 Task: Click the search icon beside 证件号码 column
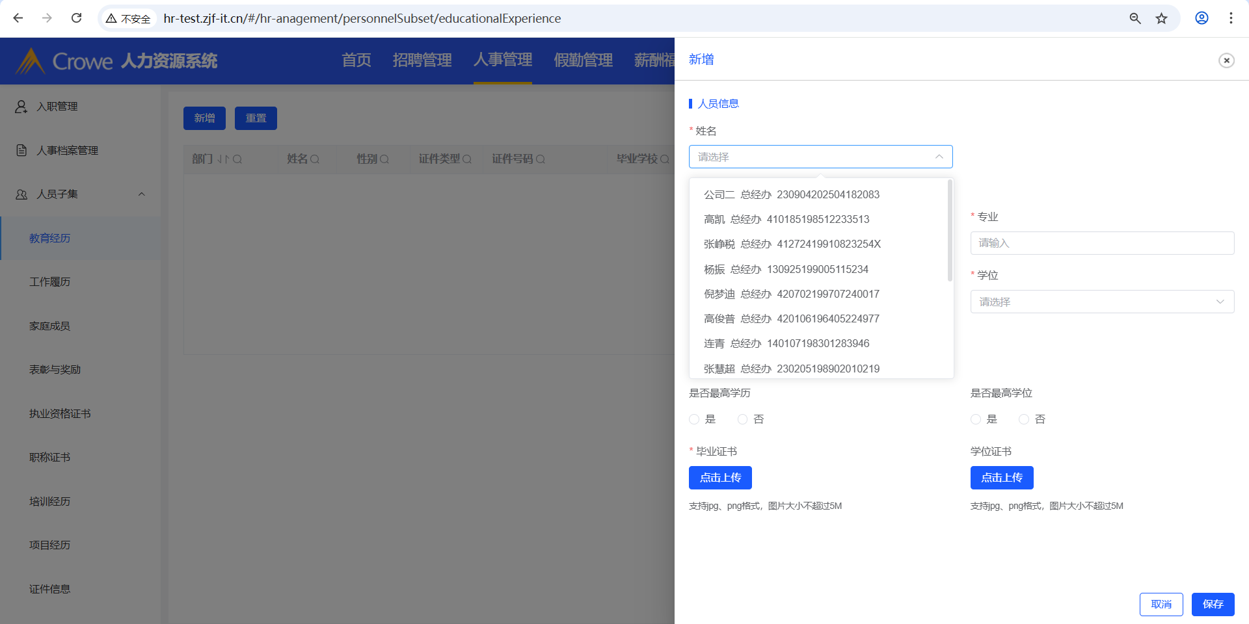(541, 159)
